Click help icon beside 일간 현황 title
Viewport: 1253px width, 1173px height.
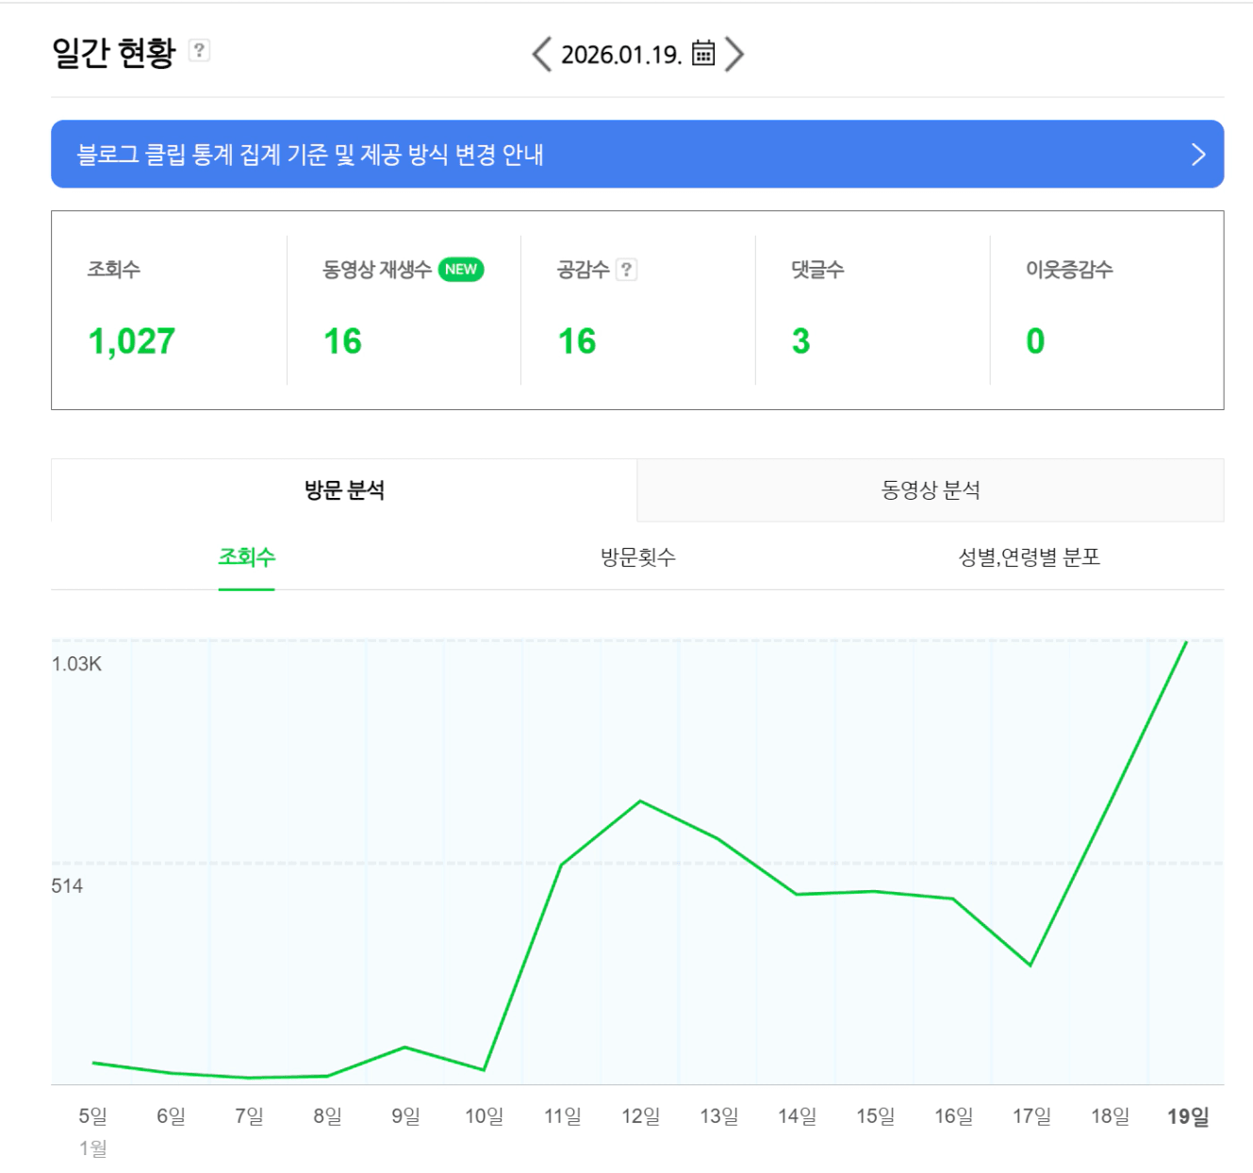pos(199,50)
